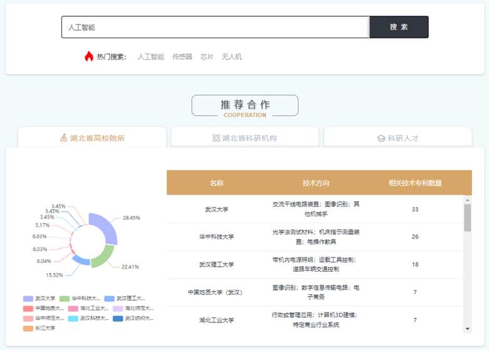The width and height of the screenshot is (489, 350).
Task: Select the 湖北工业大学 table row name
Action: (x=216, y=320)
